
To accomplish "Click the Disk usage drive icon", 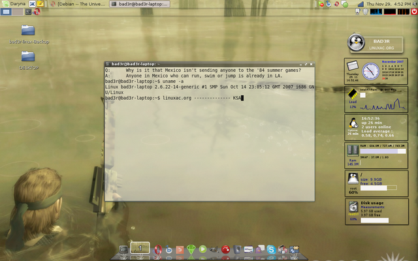I will (353, 207).
